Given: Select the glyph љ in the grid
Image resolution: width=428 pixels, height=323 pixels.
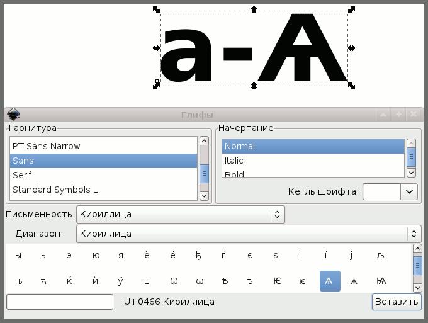Looking at the screenshot, I should (381, 256).
